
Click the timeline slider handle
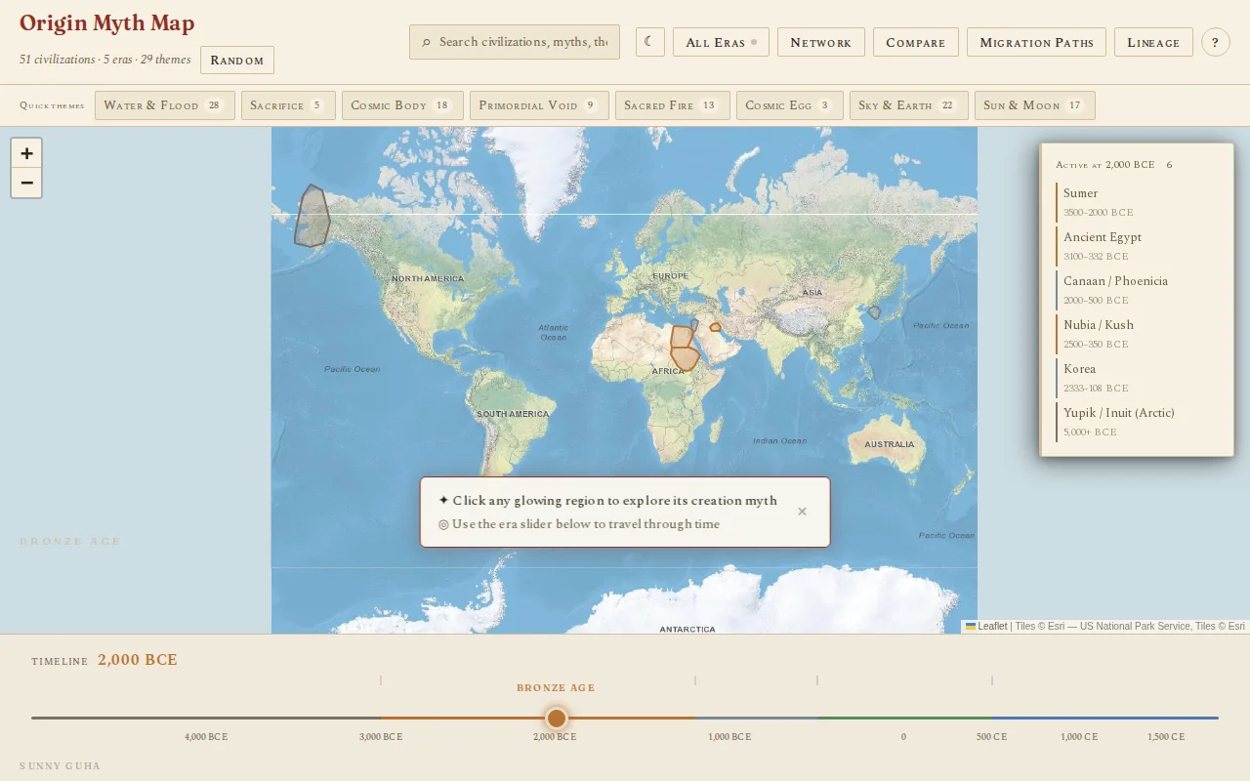tap(557, 719)
